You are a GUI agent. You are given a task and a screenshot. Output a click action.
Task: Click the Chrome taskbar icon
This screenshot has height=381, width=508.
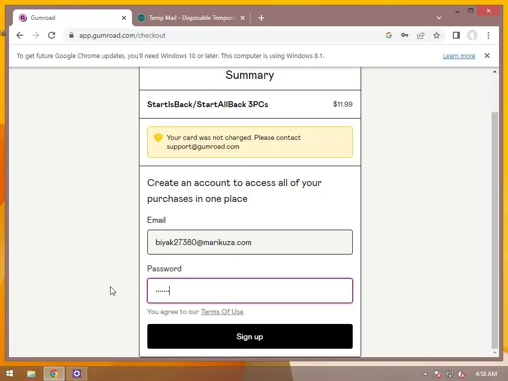(54, 374)
